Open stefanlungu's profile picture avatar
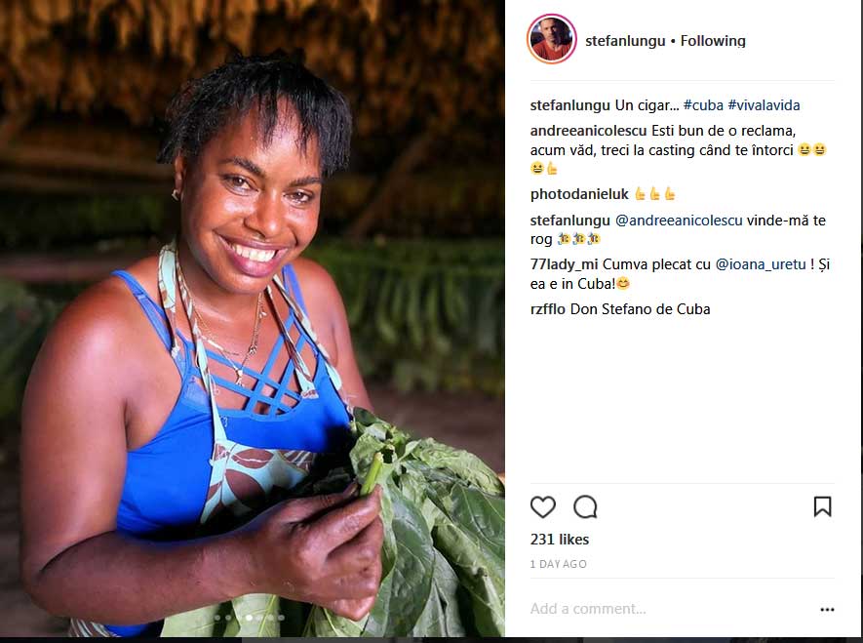Screen dimensions: 863x643 (551, 40)
